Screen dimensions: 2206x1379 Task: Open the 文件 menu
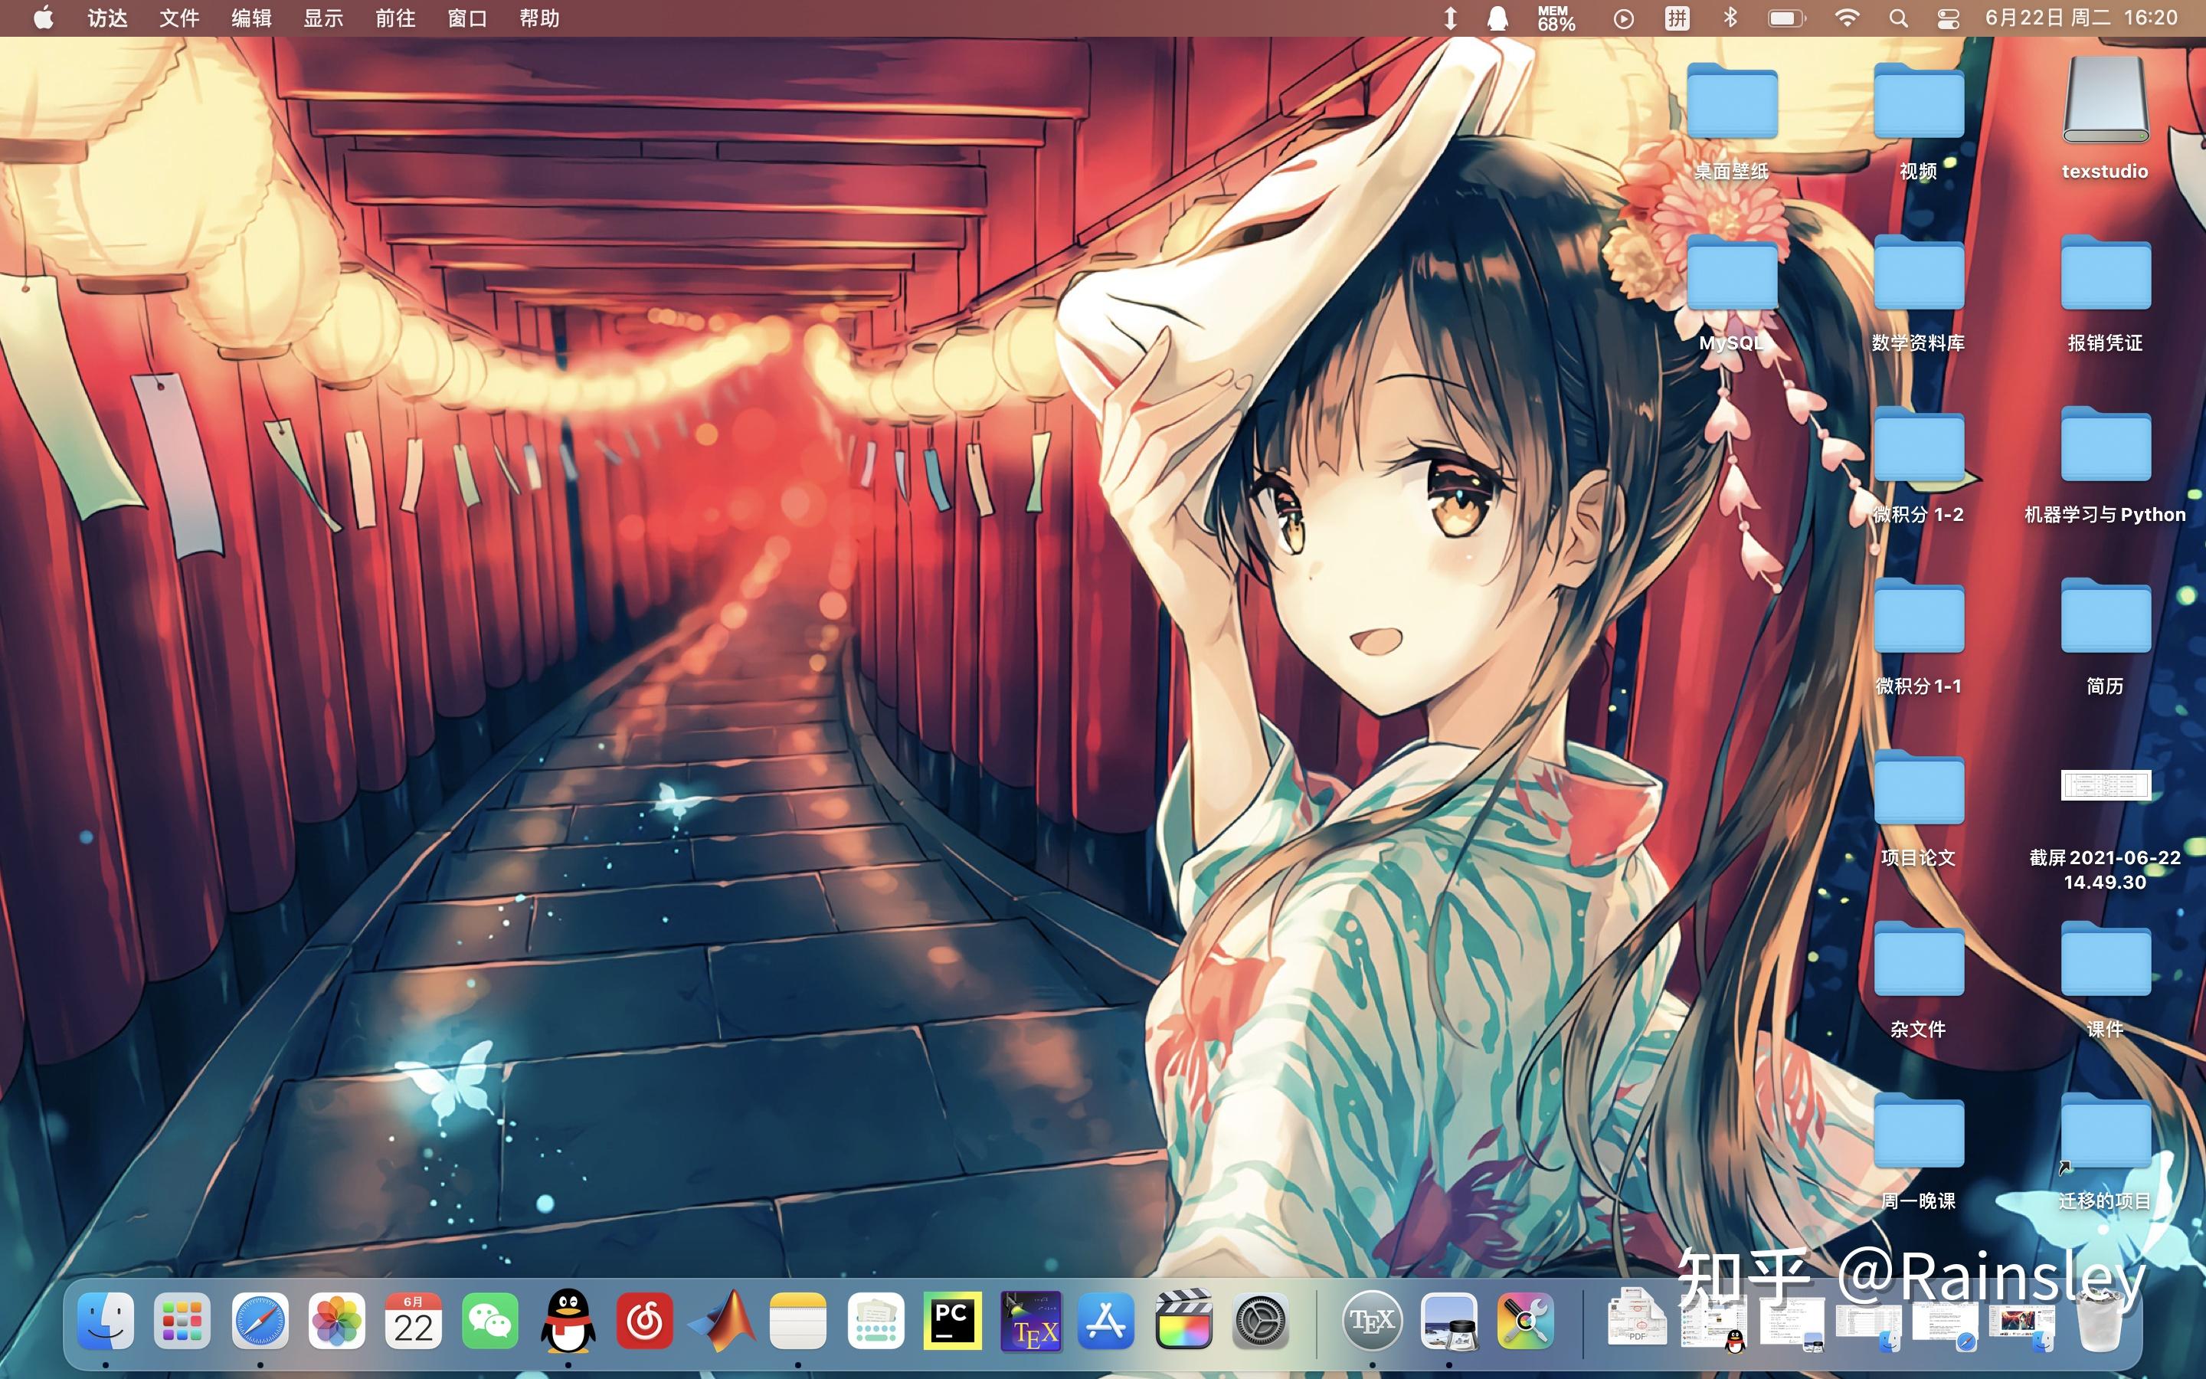coord(179,18)
